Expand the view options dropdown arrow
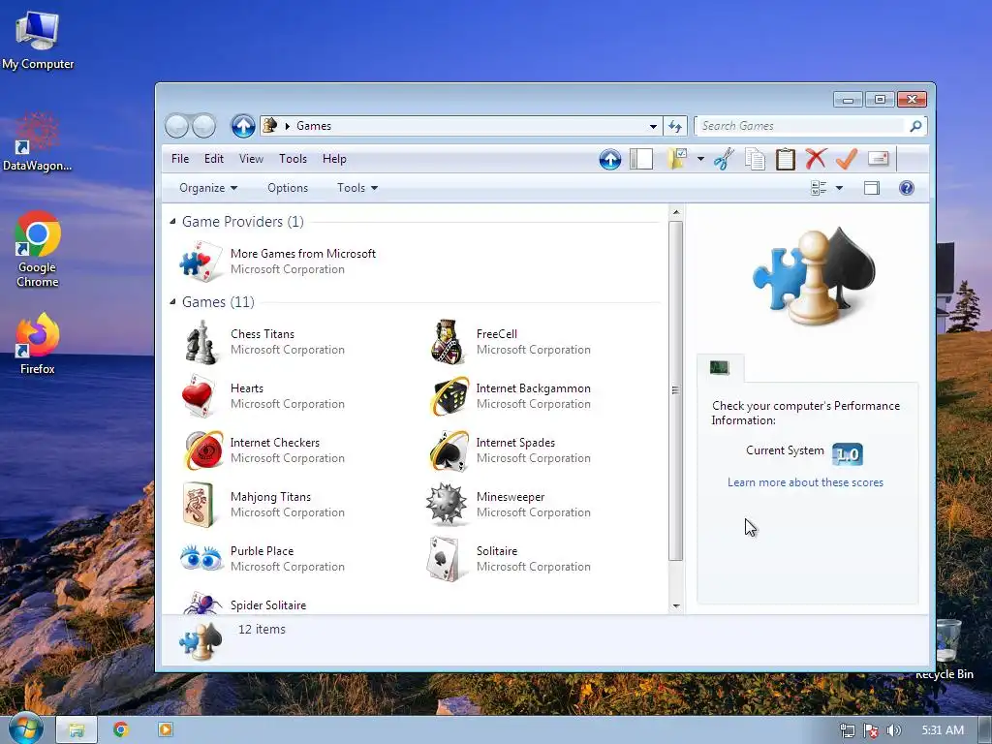992x744 pixels. [x=840, y=188]
